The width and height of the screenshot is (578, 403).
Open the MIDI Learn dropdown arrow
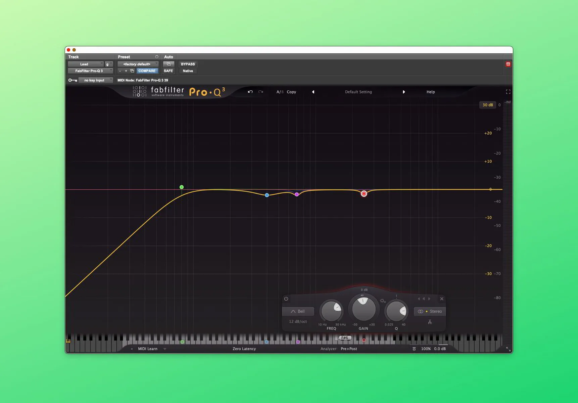click(x=165, y=349)
